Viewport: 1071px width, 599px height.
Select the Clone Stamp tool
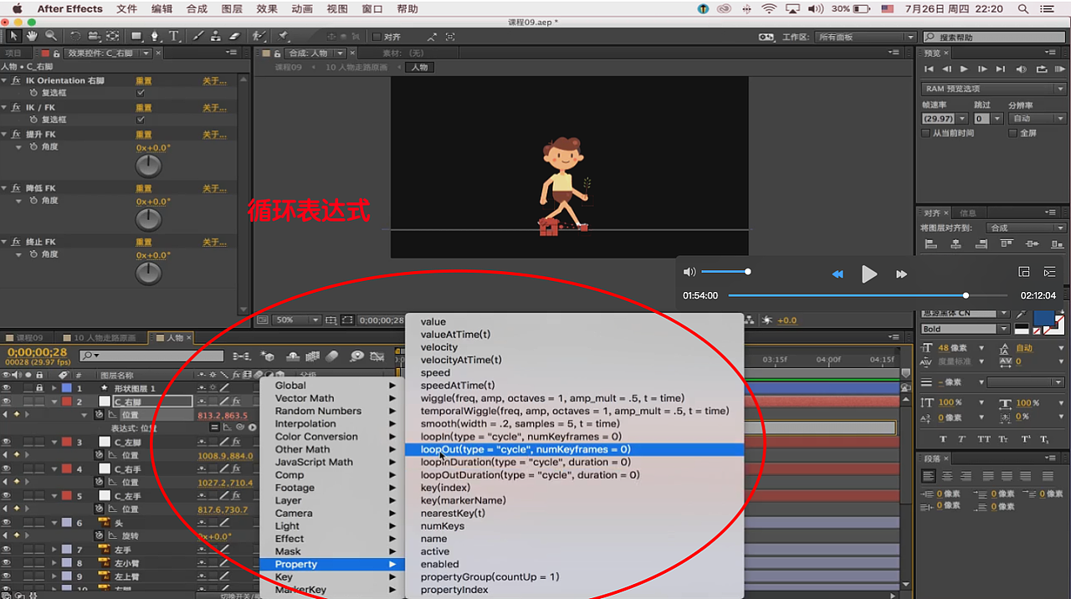tap(215, 37)
